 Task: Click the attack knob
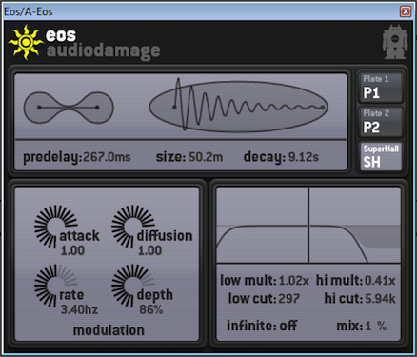[x=55, y=227]
